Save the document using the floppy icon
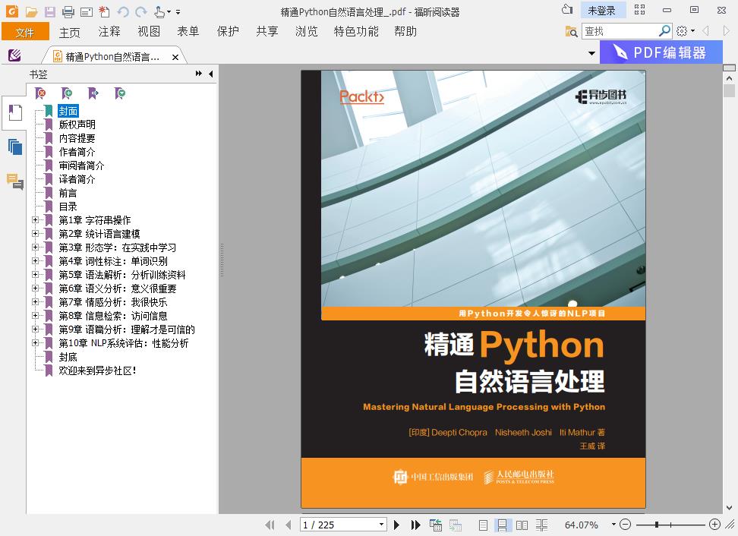738x536 pixels. point(50,11)
